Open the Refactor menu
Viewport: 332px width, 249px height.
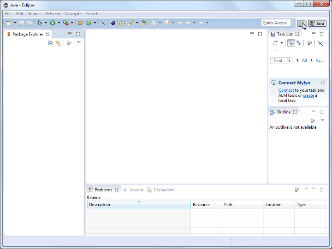click(x=53, y=14)
